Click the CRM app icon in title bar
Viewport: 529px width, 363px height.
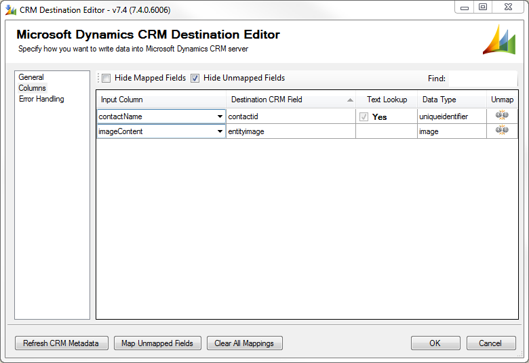(11, 9)
